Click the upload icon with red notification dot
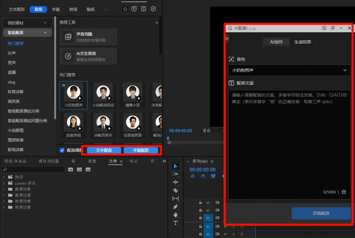This screenshot has width=355, height=238. [134, 9]
